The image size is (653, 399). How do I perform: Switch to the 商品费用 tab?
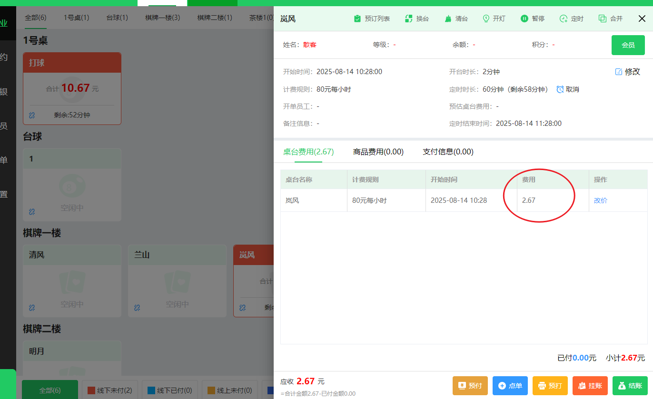point(378,152)
